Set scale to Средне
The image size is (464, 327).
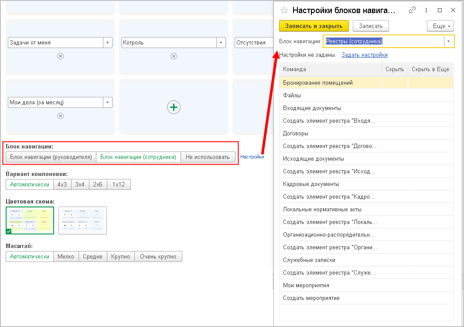tap(92, 257)
